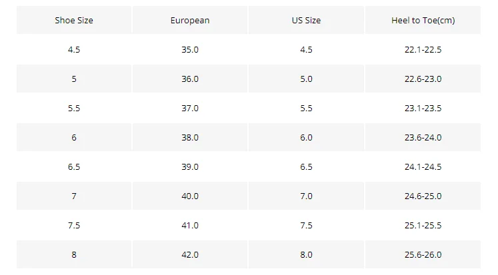
Task: Select shoe size 6.5 cell
Action: [74, 167]
